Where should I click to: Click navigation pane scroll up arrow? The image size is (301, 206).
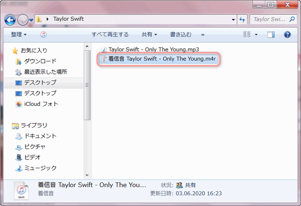click(x=87, y=46)
